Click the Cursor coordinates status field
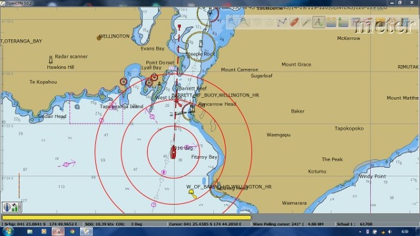 point(209,224)
